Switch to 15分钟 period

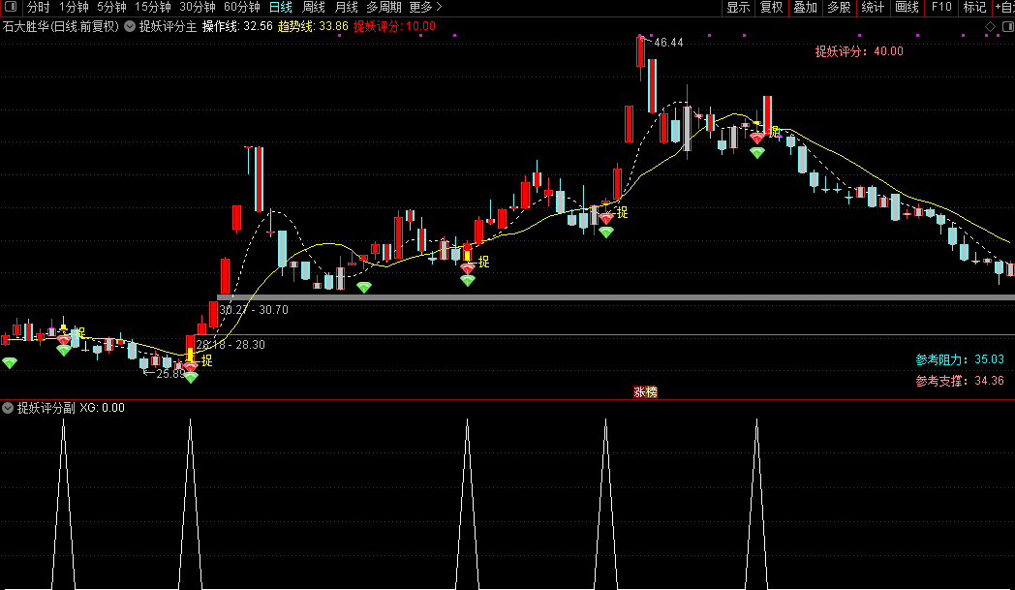point(153,7)
